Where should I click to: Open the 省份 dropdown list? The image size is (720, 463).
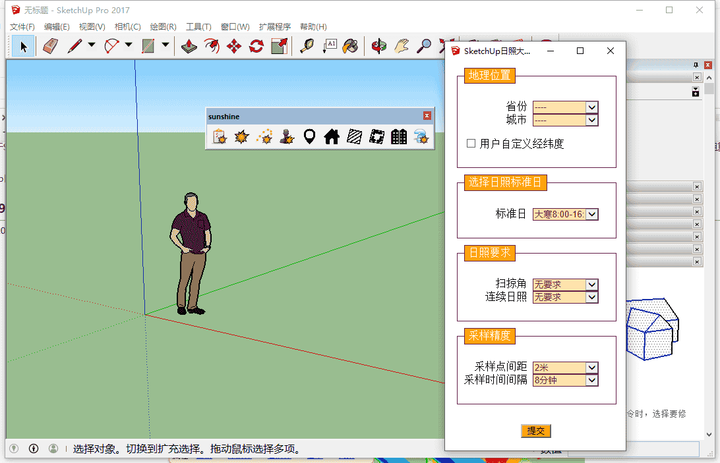[x=591, y=107]
